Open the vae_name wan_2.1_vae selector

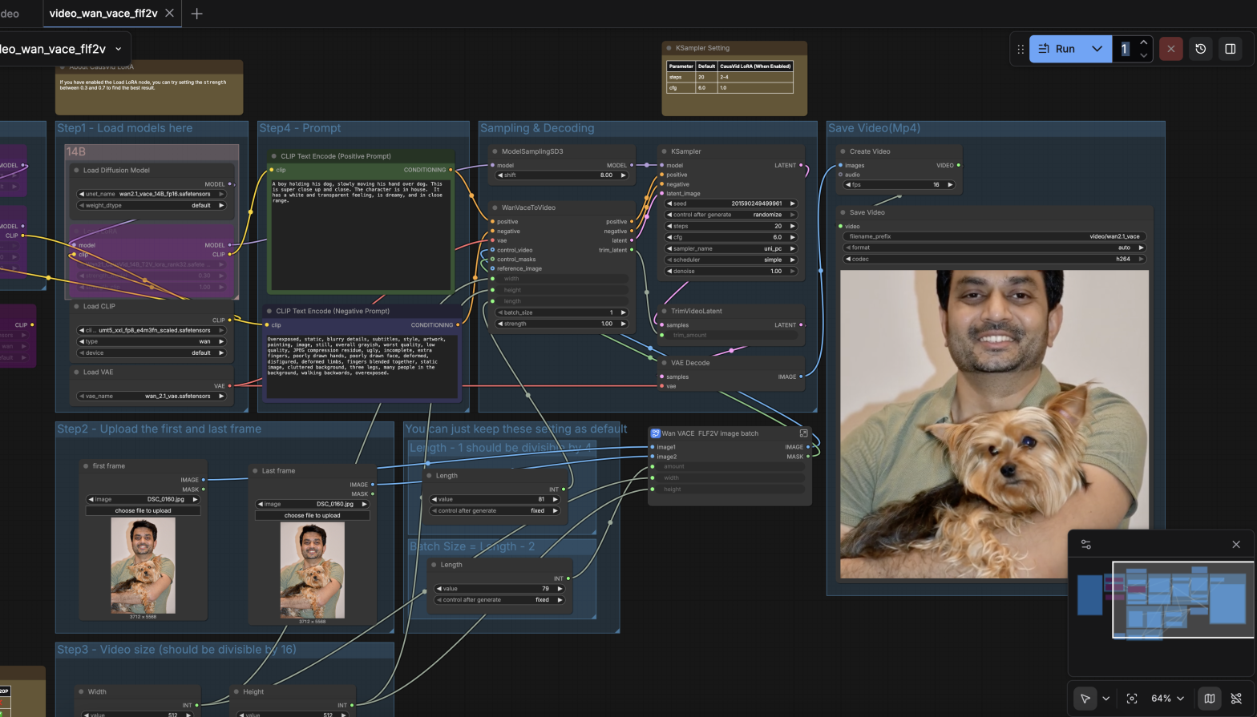tap(152, 396)
